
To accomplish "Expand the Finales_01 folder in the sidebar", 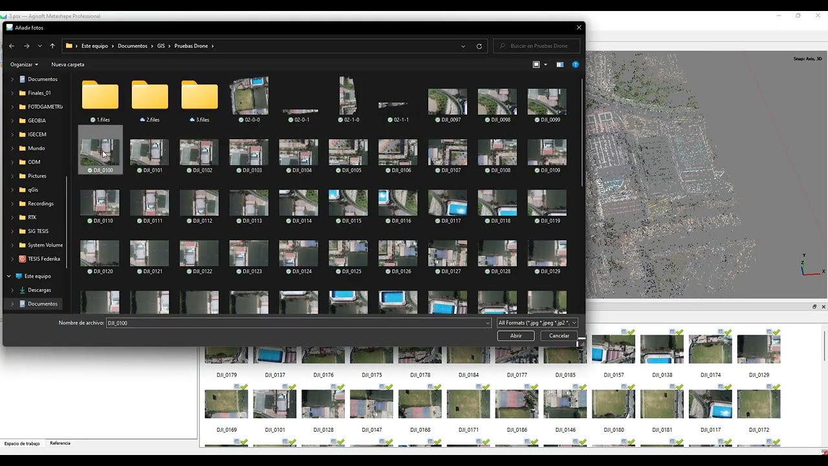I will tap(12, 93).
